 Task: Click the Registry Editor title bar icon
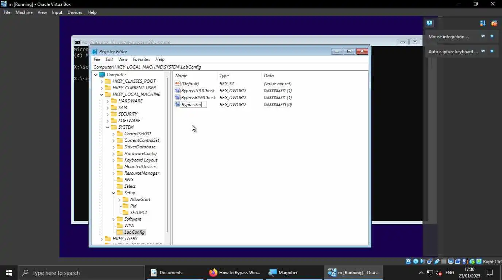tap(94, 51)
